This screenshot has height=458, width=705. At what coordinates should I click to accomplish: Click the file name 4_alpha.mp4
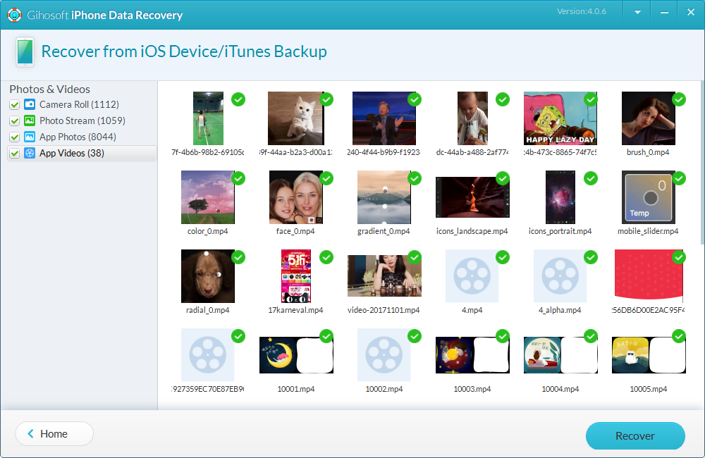(x=560, y=310)
